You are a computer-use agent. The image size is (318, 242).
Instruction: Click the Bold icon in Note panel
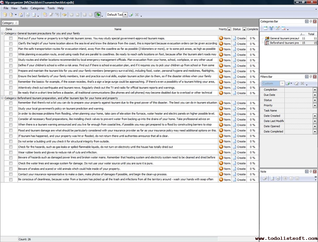click(285, 178)
